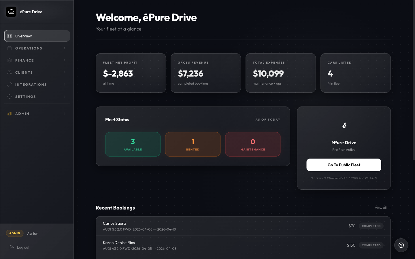Select the Integrations link icon
Screen dimensions: 415x259
click(9, 84)
